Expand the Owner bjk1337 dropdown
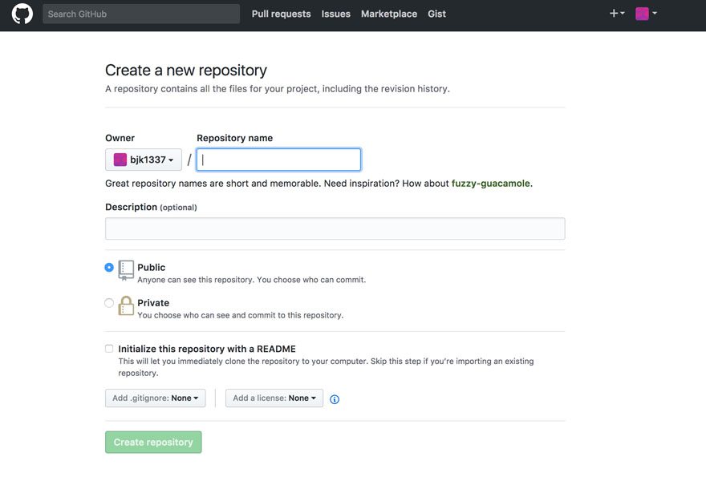The width and height of the screenshot is (706, 477). 144,160
